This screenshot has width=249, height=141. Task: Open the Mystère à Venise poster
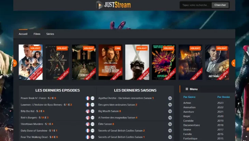click(x=190, y=62)
